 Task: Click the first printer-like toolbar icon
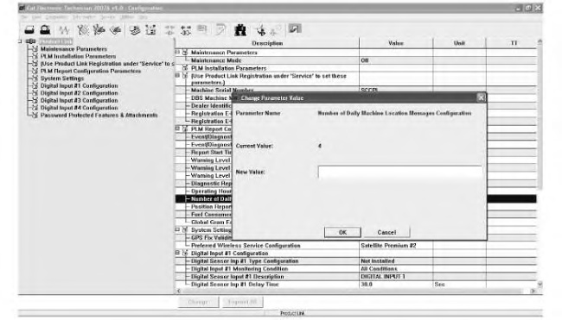point(29,29)
